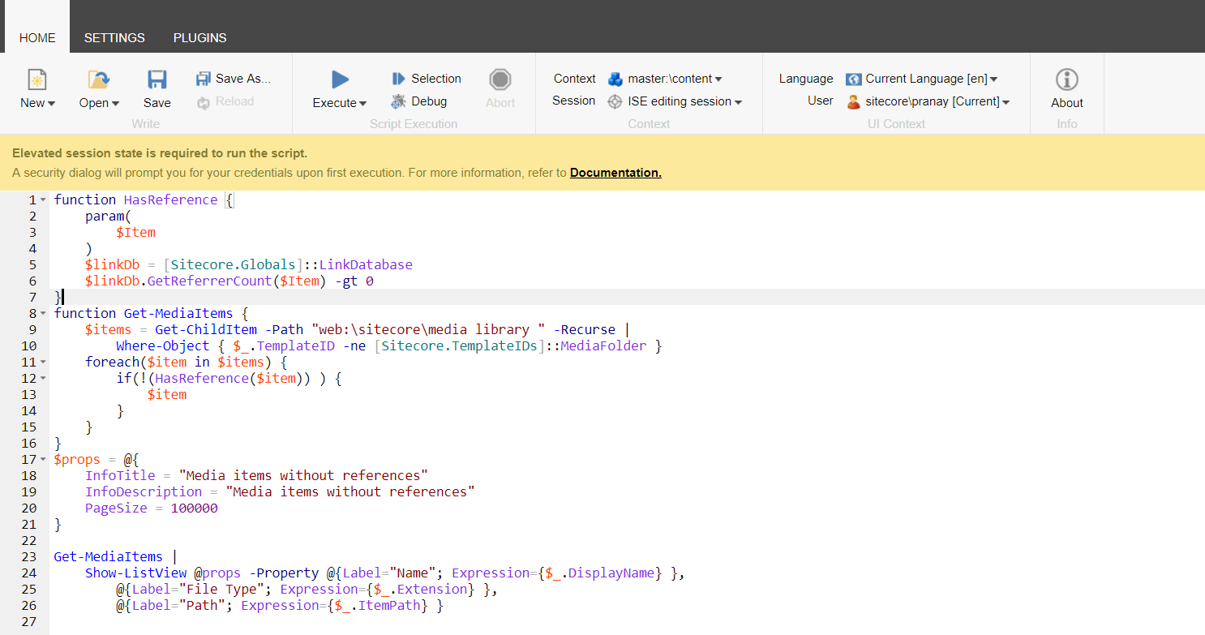The height and width of the screenshot is (635, 1205).
Task: Click the value 100000 on line 20
Action: tap(194, 508)
